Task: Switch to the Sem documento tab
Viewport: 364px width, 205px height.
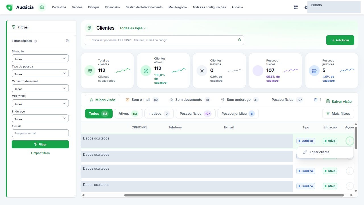Action: pos(190,100)
